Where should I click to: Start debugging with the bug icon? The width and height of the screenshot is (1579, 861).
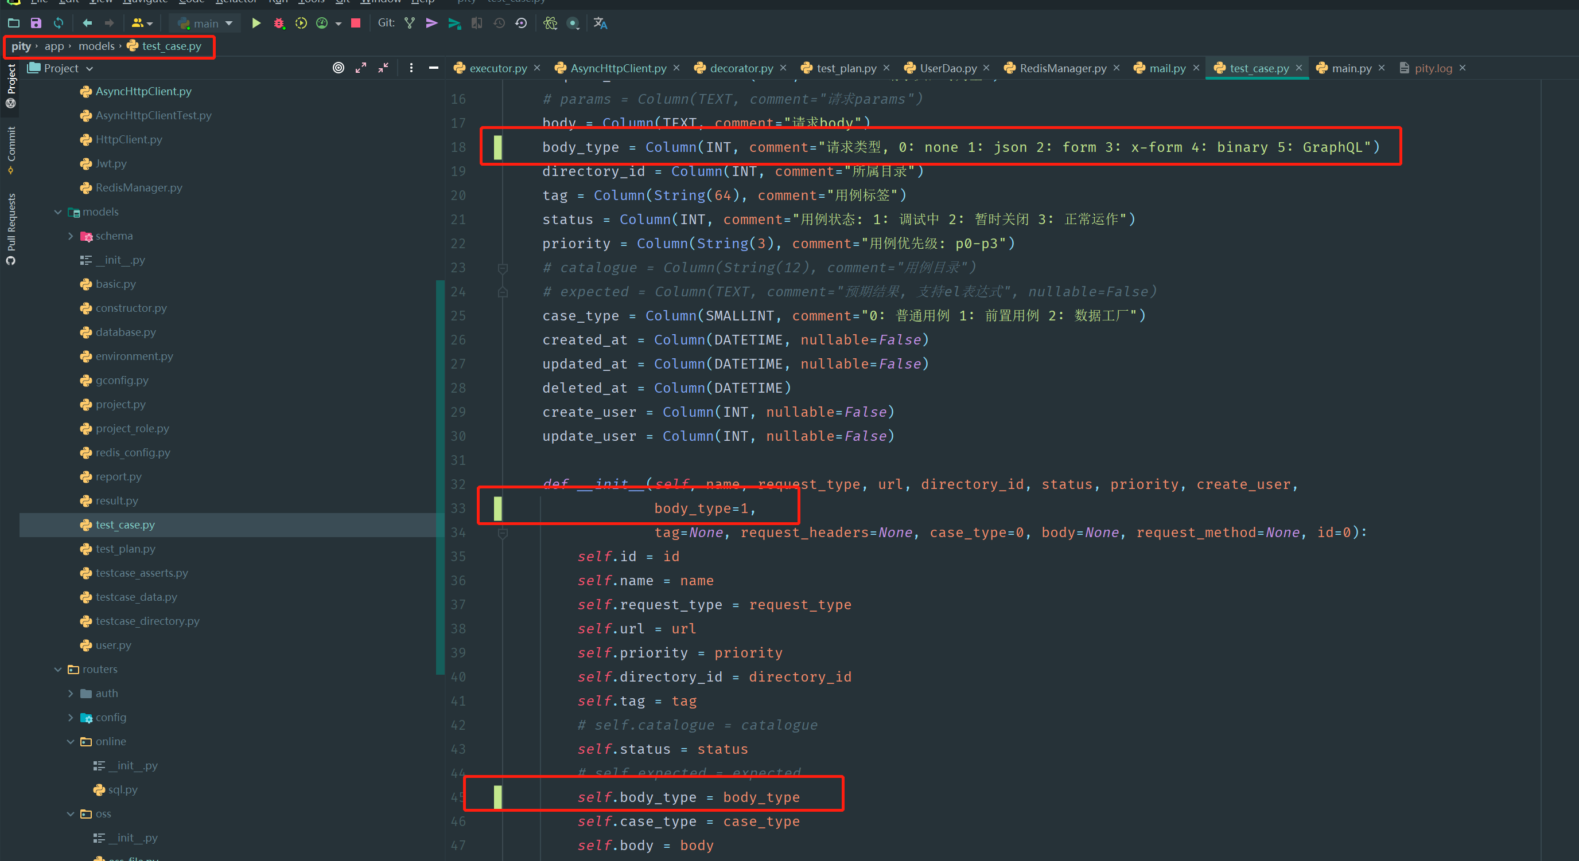coord(279,24)
